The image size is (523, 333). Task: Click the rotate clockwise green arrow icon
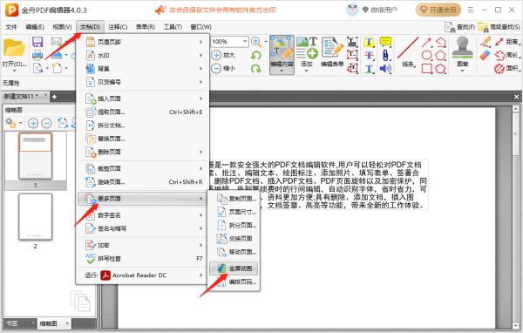[255, 68]
